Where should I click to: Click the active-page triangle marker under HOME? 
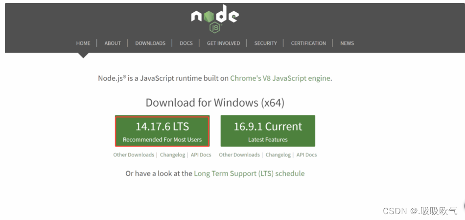coord(83,55)
